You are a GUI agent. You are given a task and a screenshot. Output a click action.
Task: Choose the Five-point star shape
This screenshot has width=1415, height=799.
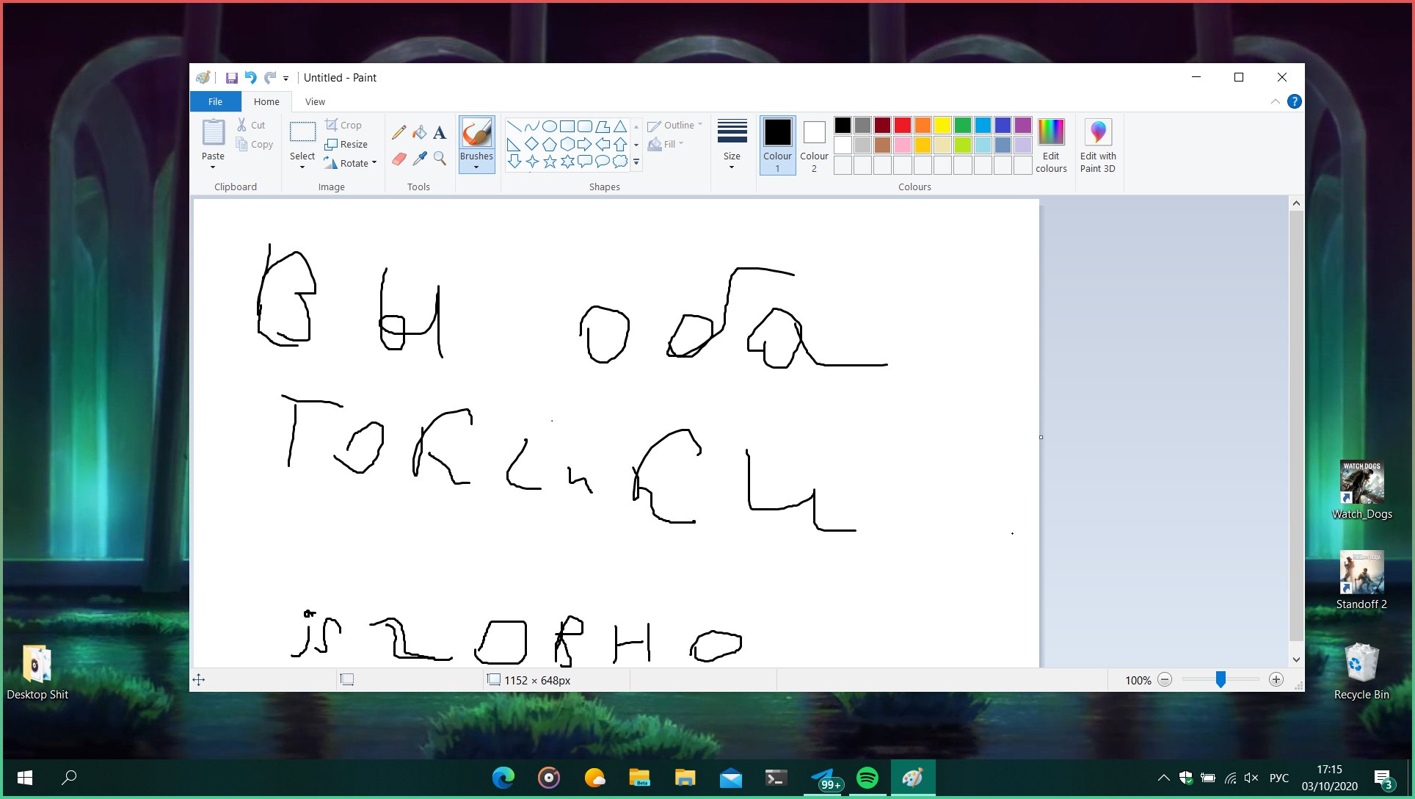[x=549, y=162]
